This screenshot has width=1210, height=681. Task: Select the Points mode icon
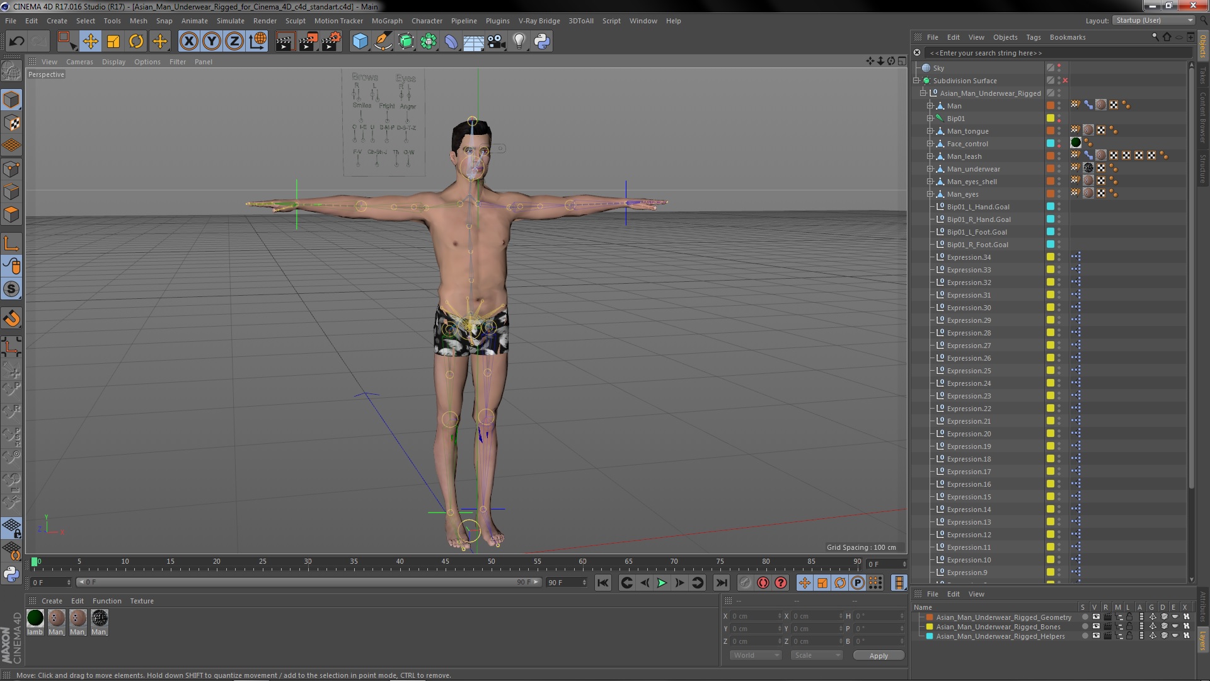[11, 169]
